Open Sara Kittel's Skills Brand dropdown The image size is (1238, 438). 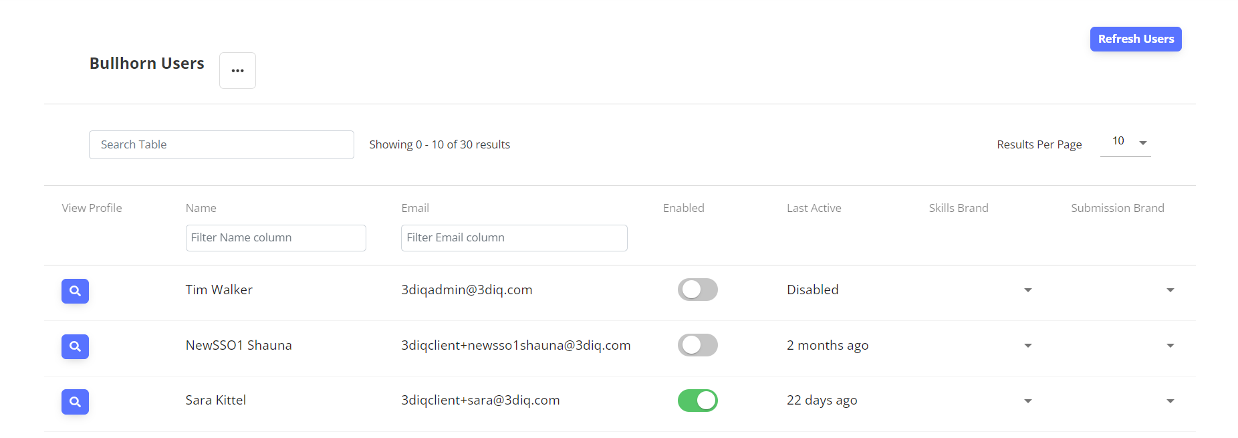tap(1028, 401)
